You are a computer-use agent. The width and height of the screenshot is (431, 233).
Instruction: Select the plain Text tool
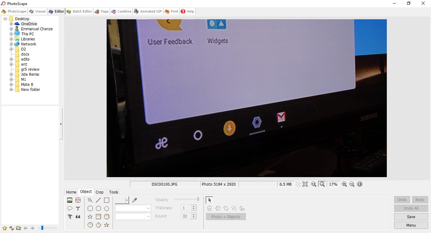coord(78,208)
